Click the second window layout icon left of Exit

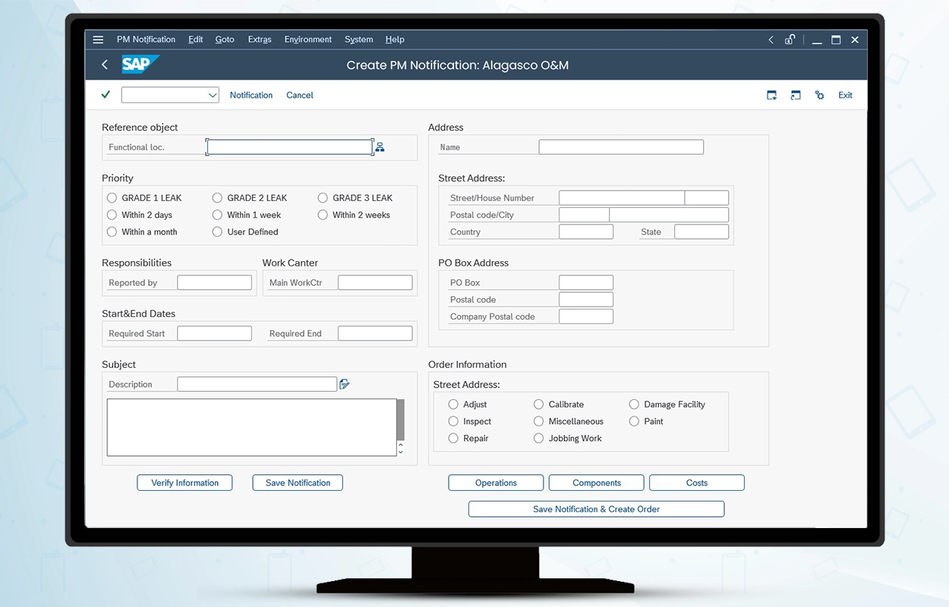pyautogui.click(x=796, y=95)
